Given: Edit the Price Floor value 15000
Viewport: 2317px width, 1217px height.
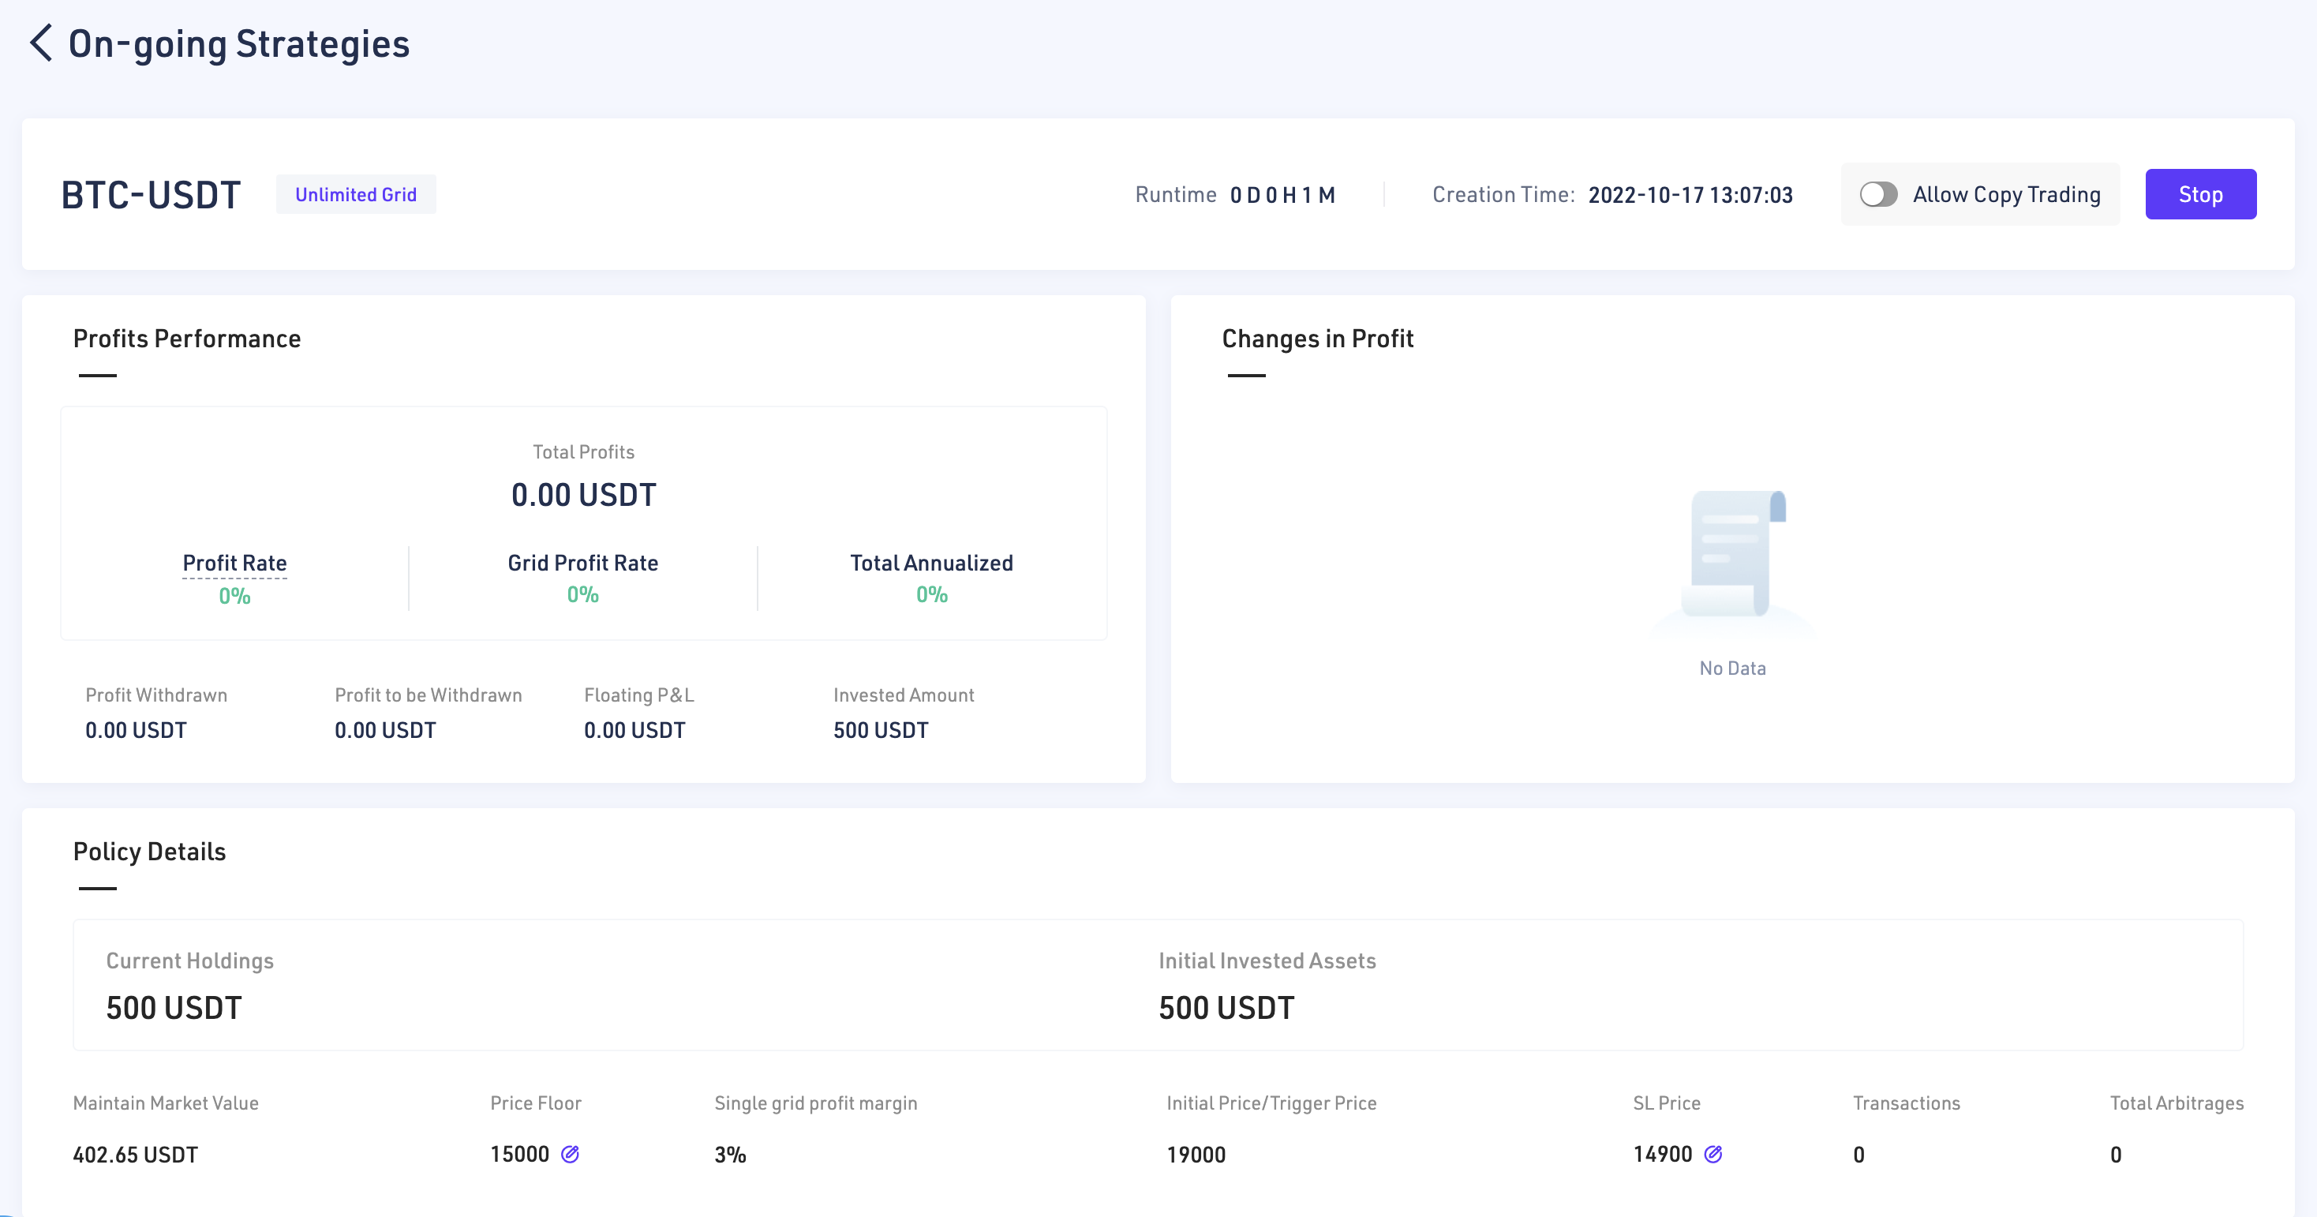Looking at the screenshot, I should (571, 1154).
